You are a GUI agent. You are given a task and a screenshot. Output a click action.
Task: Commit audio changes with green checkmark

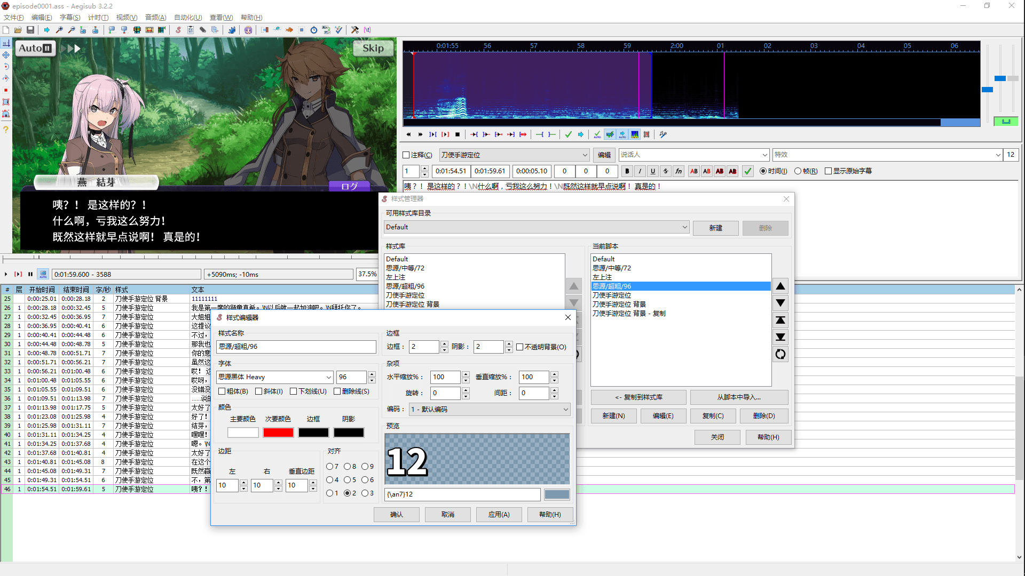(x=568, y=134)
